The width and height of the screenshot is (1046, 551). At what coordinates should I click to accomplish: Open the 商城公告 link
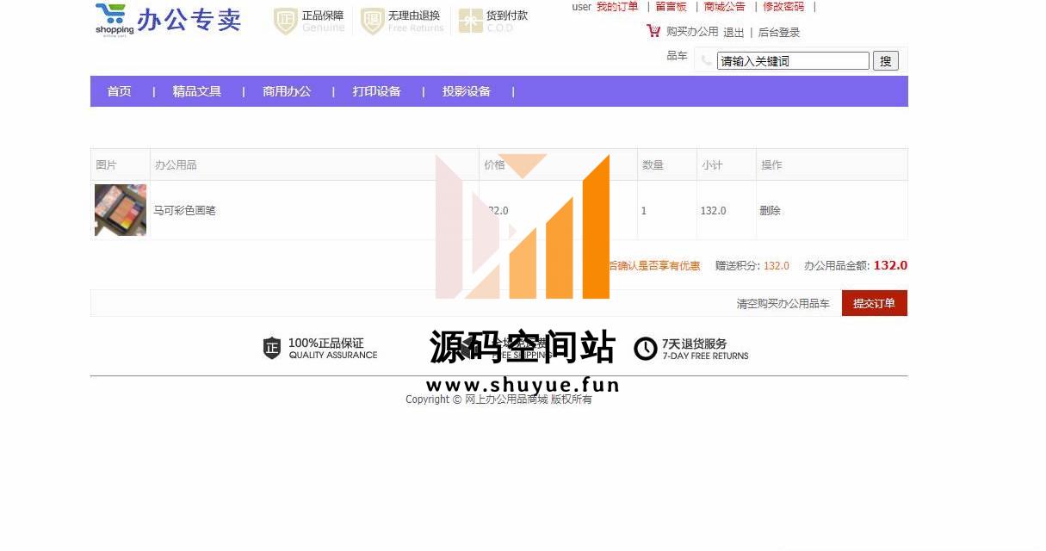coord(725,7)
